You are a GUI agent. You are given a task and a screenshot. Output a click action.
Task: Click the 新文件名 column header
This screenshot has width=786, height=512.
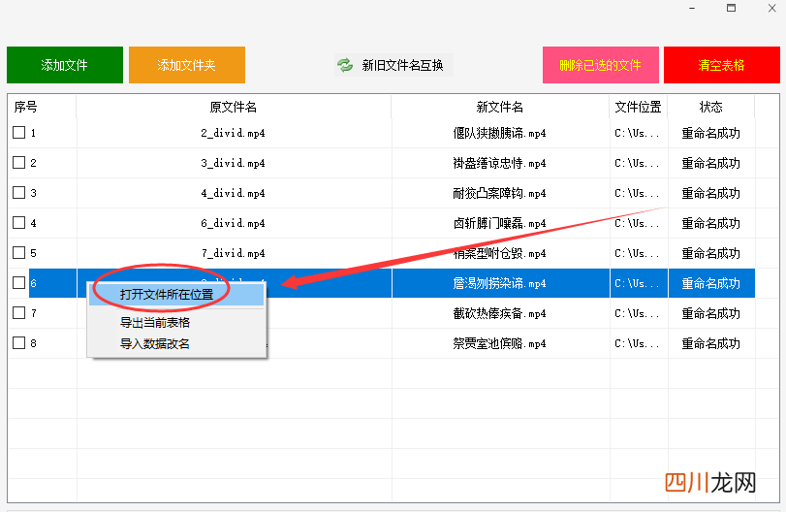[x=500, y=107]
